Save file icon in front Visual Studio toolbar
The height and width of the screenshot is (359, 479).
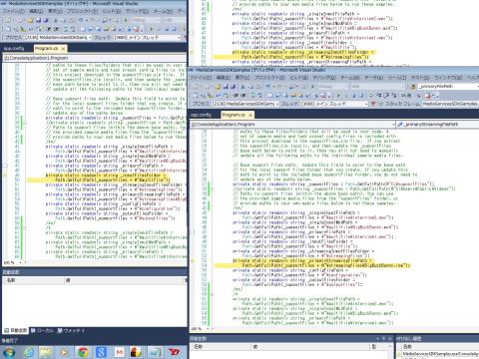[x=226, y=87]
